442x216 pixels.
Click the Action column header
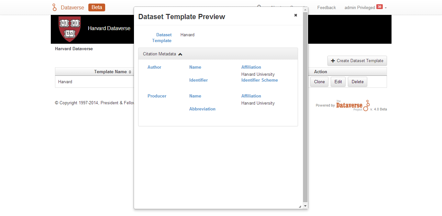click(320, 72)
